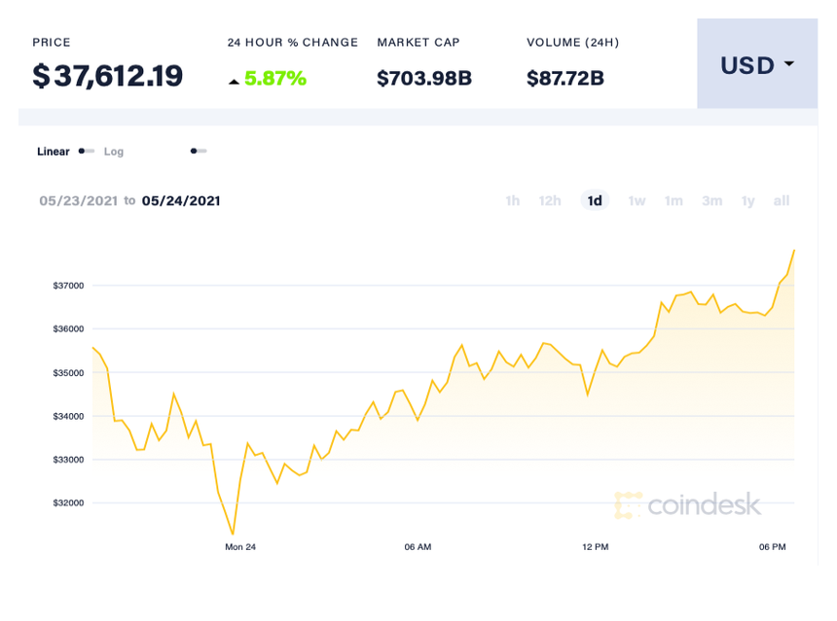
Task: Show all-time price history
Action: (781, 201)
